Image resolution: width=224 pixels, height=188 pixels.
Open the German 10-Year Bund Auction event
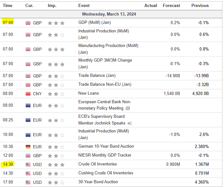click(106, 146)
